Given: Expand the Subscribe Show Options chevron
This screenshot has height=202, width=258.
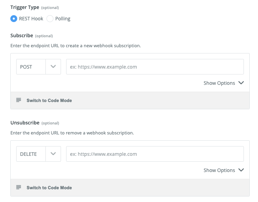Looking at the screenshot, I should coord(241,83).
